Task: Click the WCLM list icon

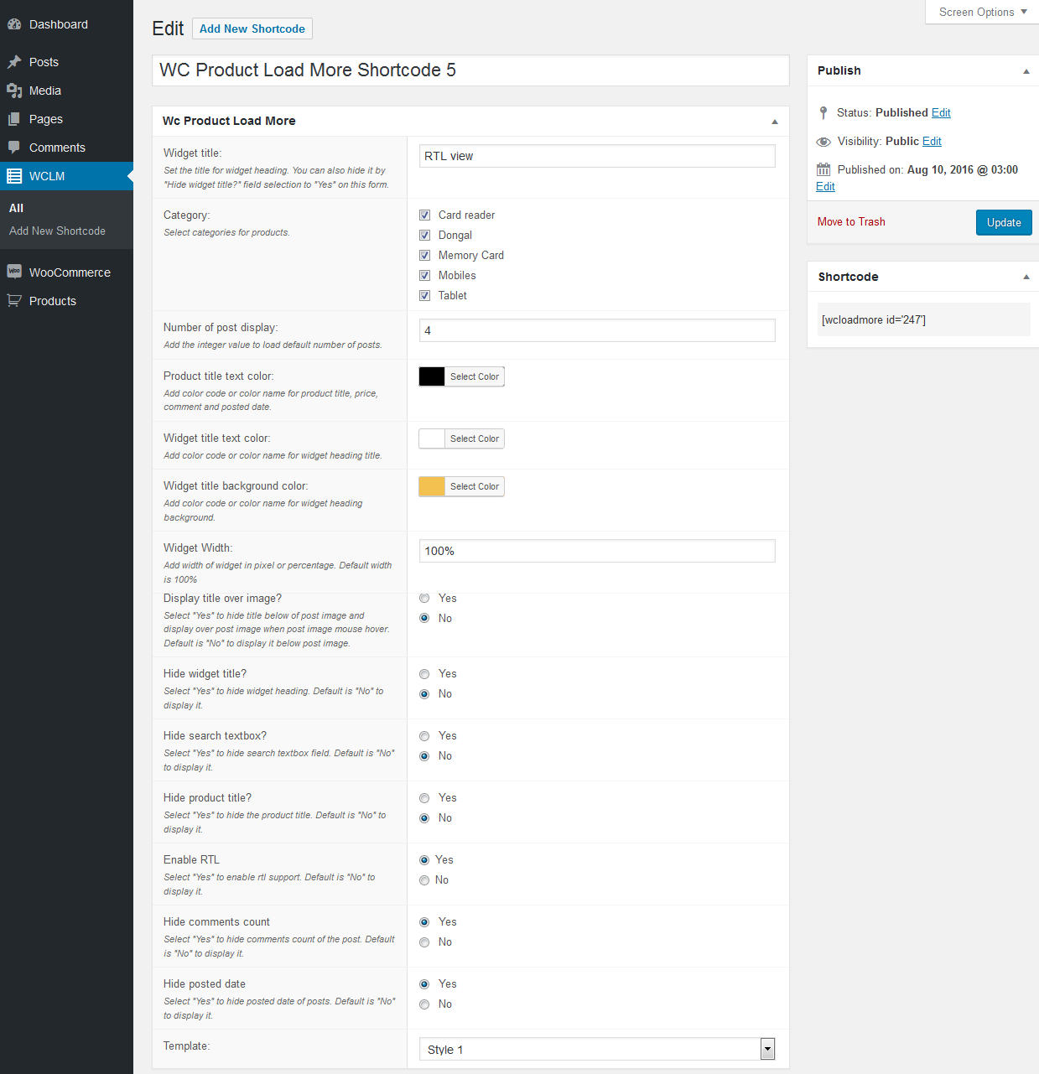Action: pos(14,176)
